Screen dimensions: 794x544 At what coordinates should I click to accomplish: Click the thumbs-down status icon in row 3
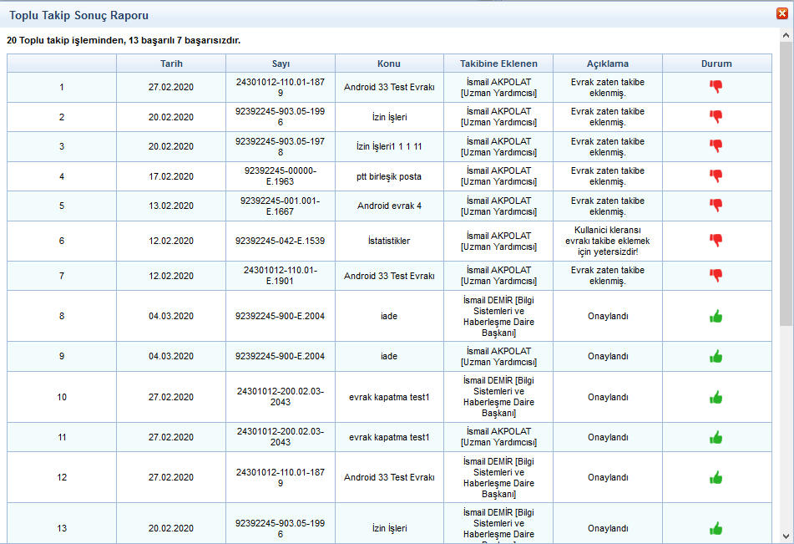(716, 146)
